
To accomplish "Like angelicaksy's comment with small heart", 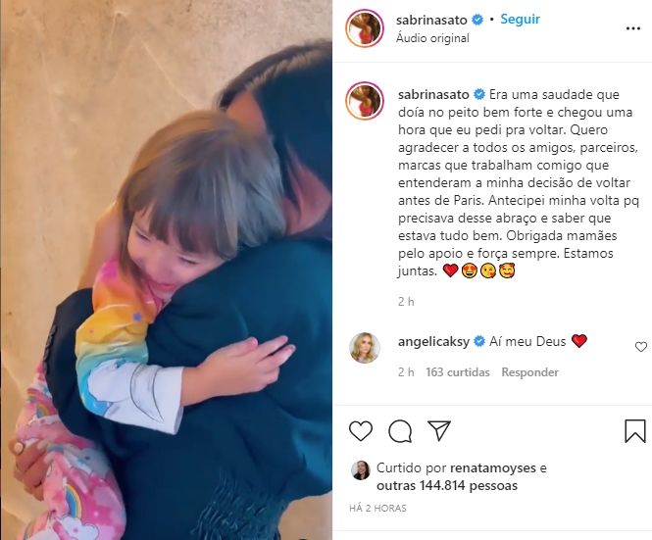I will pos(641,347).
